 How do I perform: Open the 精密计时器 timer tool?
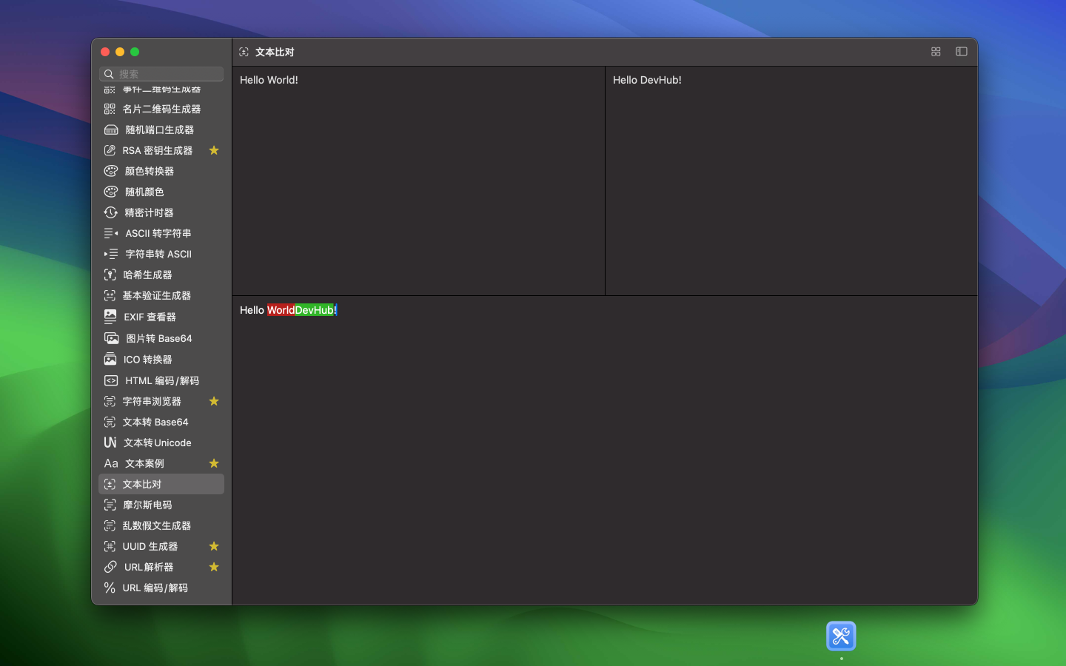click(x=148, y=212)
